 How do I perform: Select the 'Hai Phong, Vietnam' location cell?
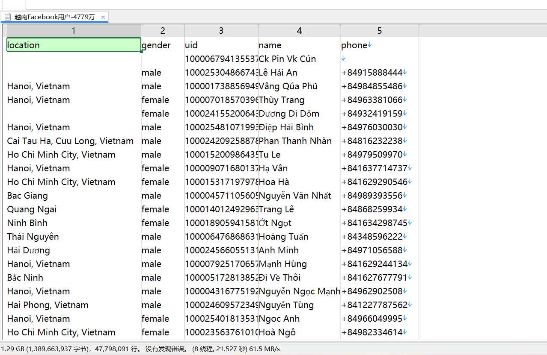(74, 305)
